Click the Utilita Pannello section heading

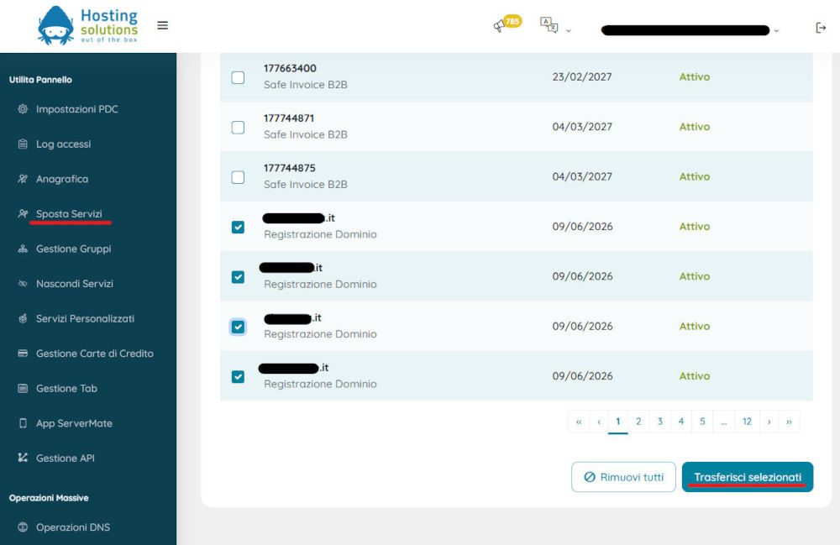point(40,79)
